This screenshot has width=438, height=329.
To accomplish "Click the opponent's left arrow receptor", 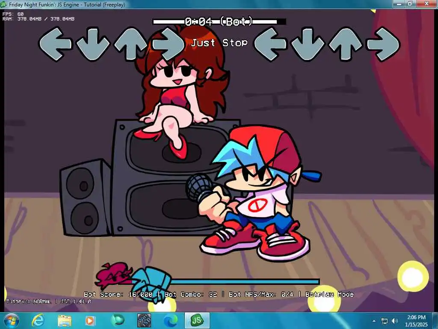I will (x=55, y=44).
